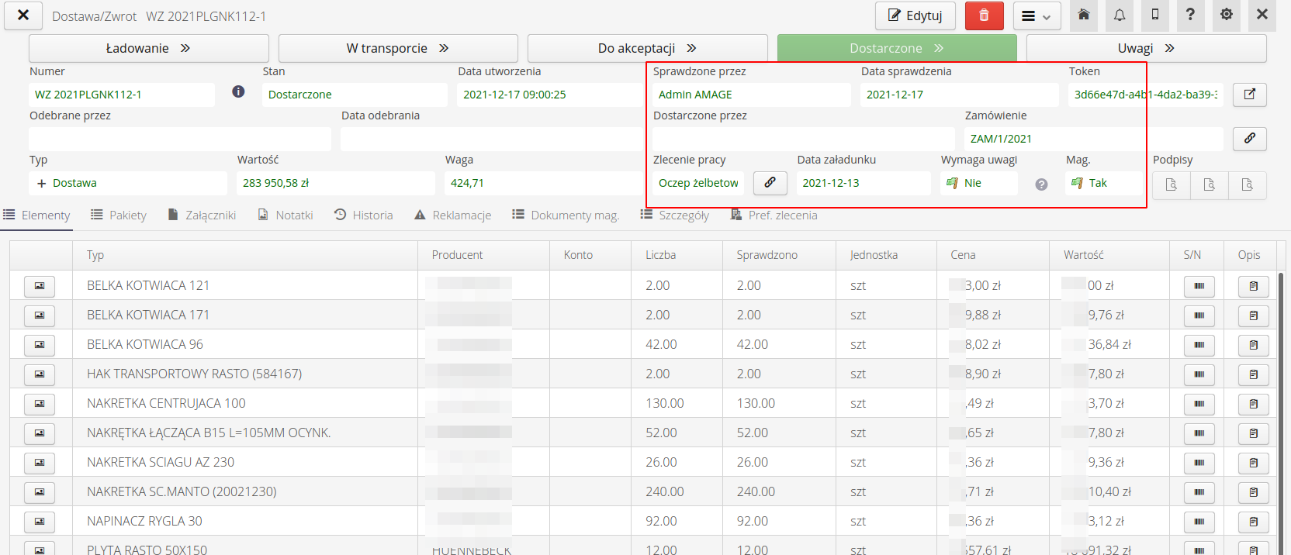Click the Edytuj button
The image size is (1291, 555).
coord(915,16)
